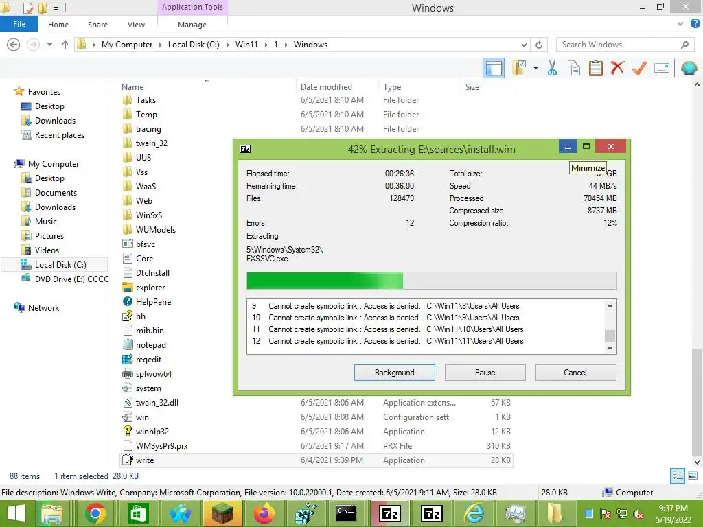Viewport: 703px width, 527px height.
Task: Sort by the Date modified column header
Action: 337,87
